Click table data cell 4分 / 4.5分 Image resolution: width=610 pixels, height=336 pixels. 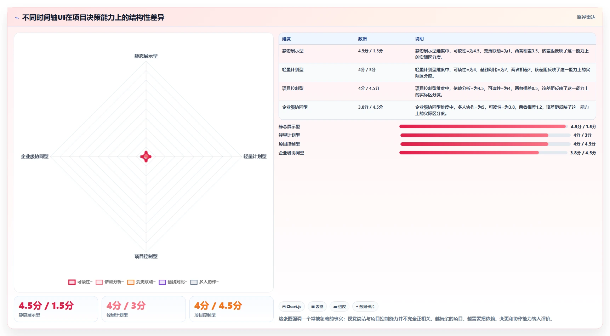point(369,89)
